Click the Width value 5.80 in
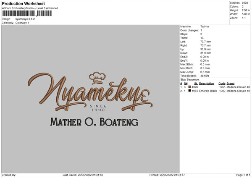The width and height of the screenshot is (252, 178). click(x=246, y=14)
